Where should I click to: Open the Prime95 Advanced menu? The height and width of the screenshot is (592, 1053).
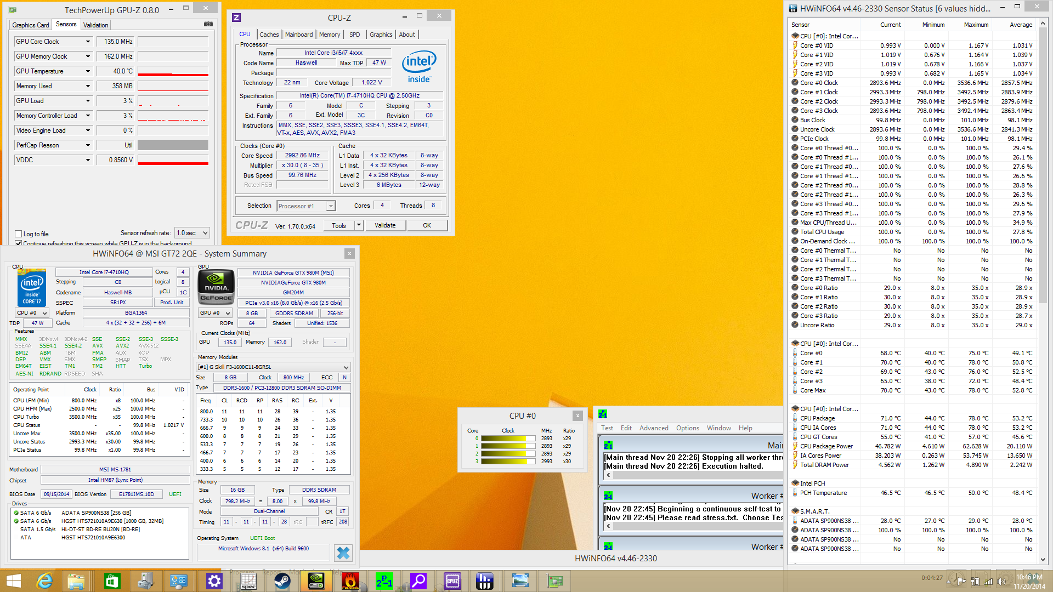654,428
